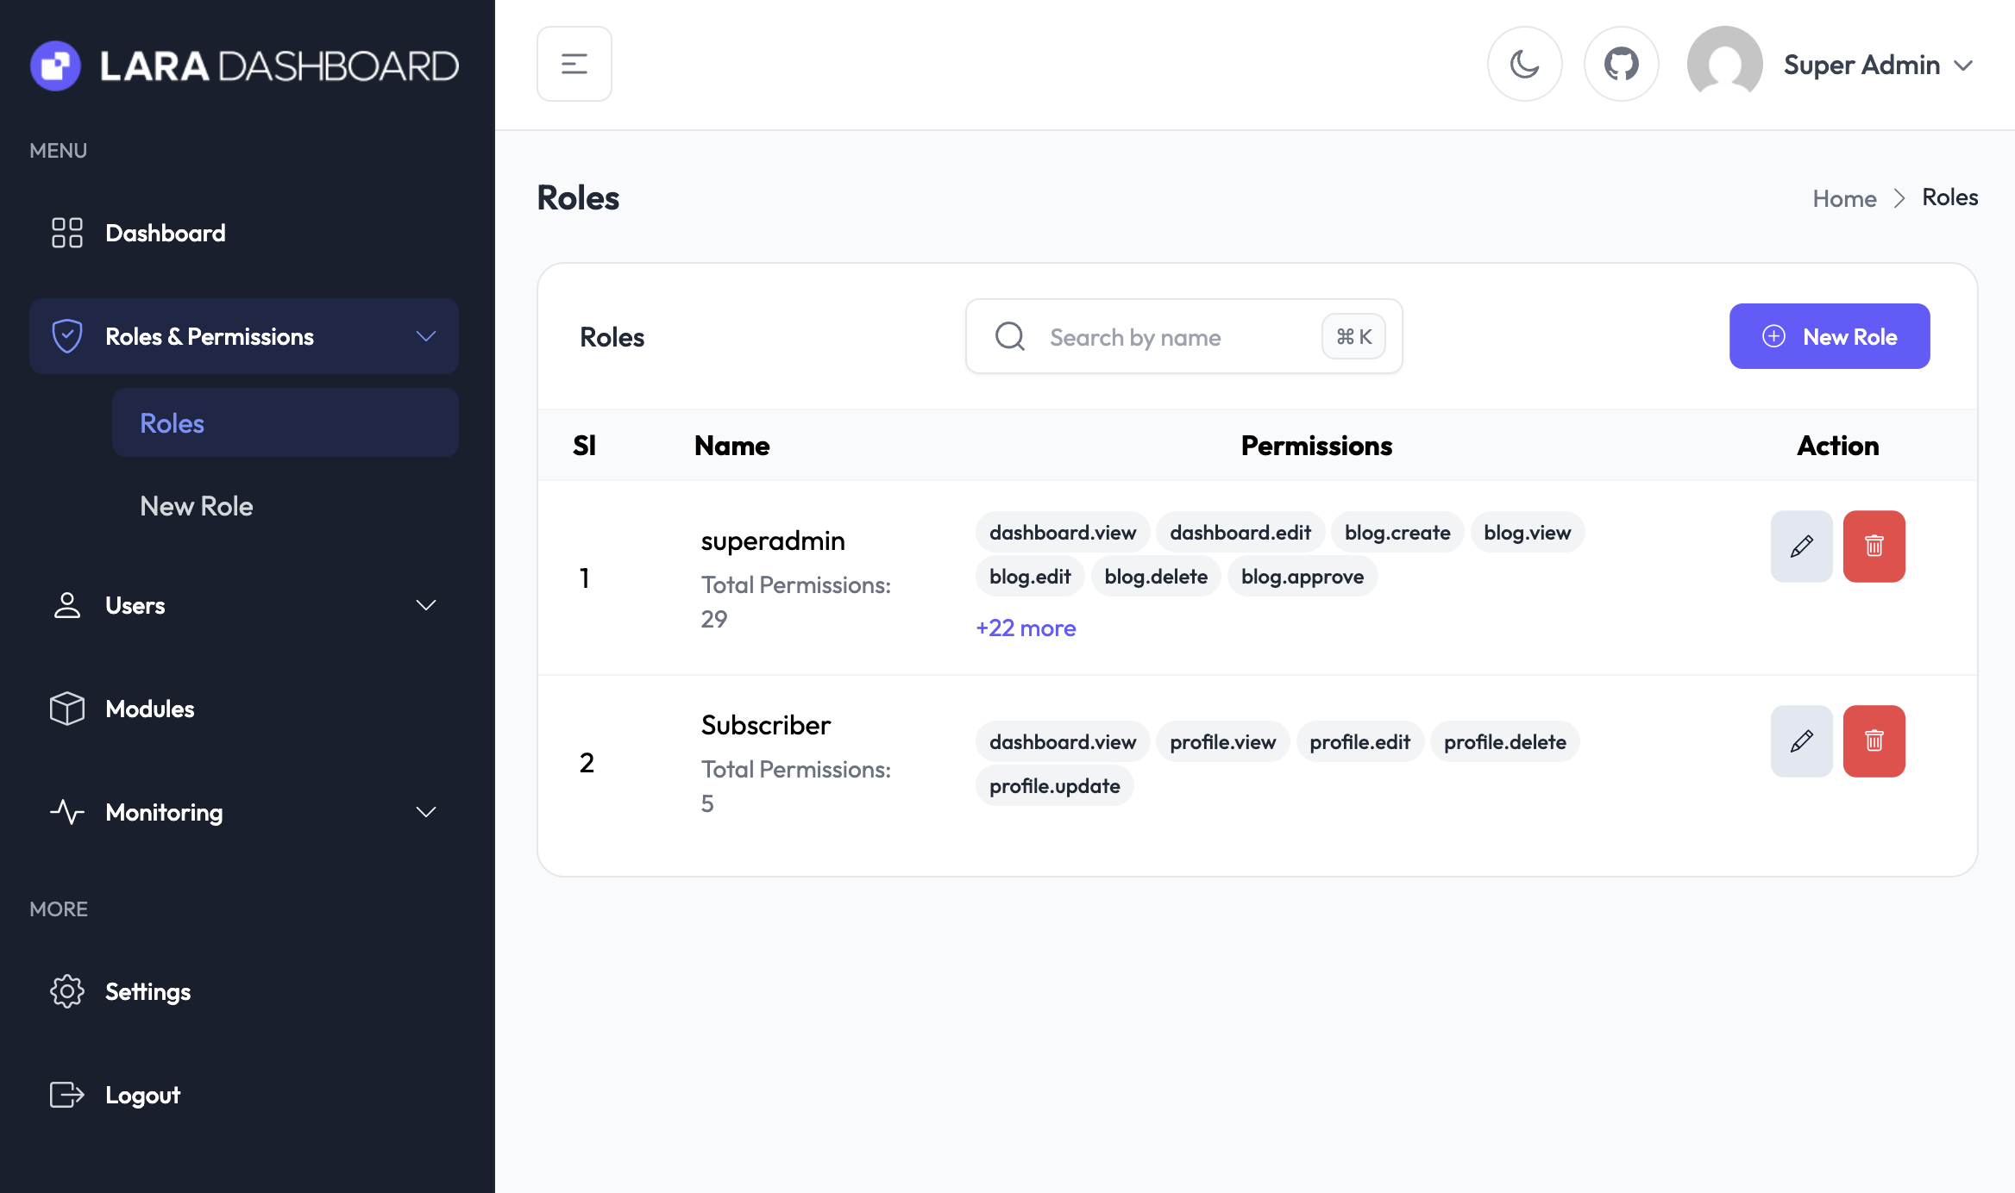Click the Roles & Permissions shield icon
Viewport: 2015px width, 1193px height.
coord(66,336)
